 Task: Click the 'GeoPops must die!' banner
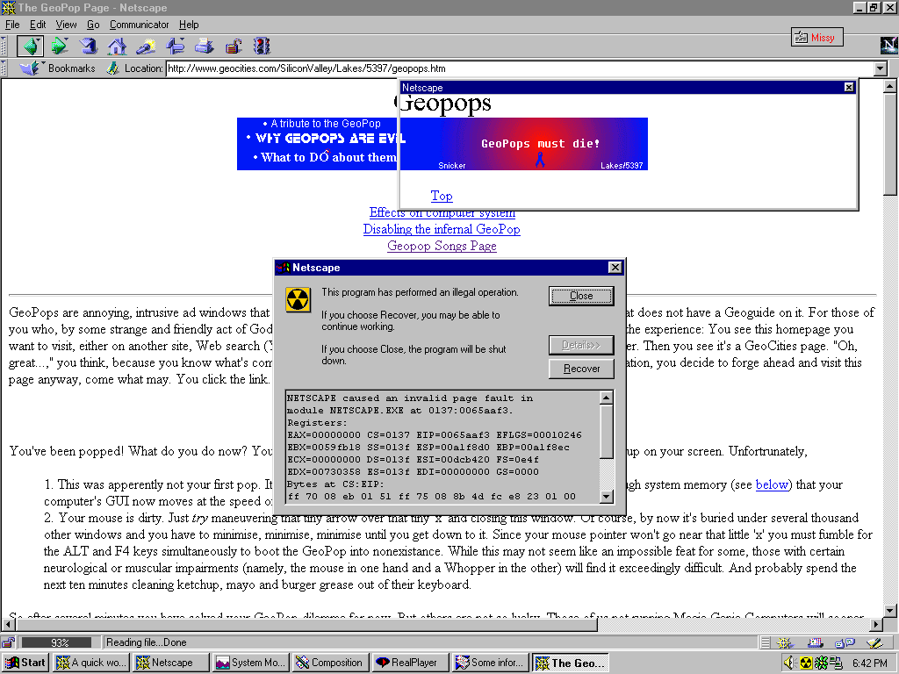(540, 144)
